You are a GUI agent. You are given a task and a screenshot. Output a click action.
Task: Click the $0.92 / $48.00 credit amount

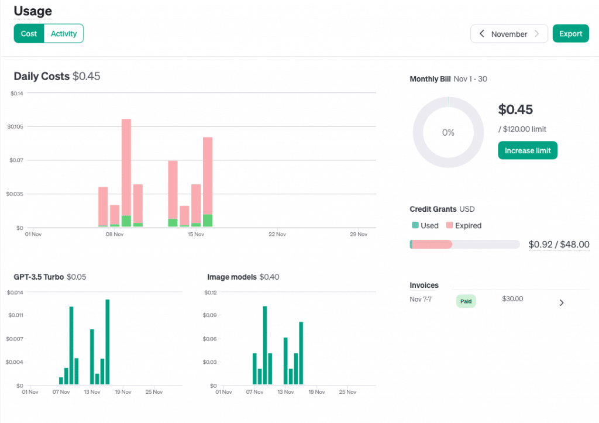click(x=559, y=245)
